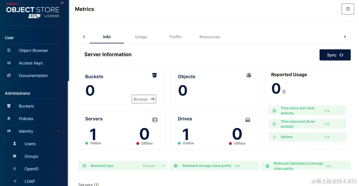Switch to the Resources tab

(210, 37)
